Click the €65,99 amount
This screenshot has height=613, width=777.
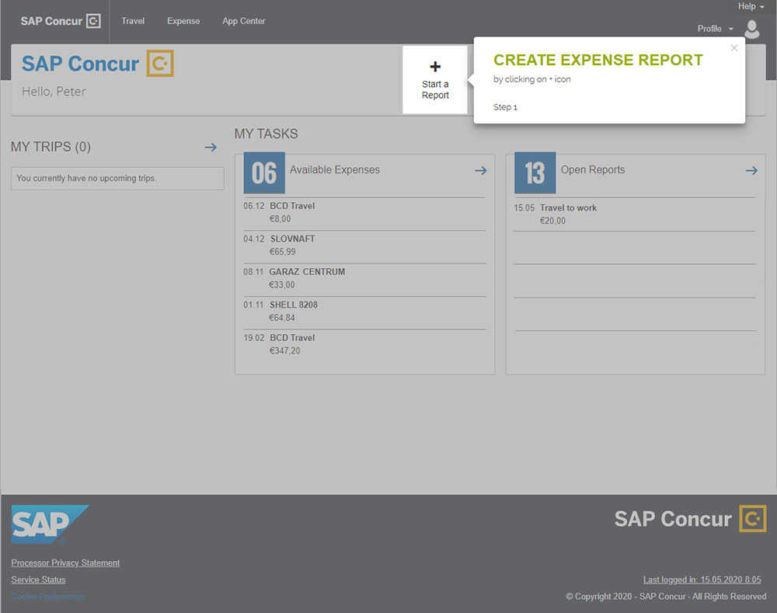283,252
